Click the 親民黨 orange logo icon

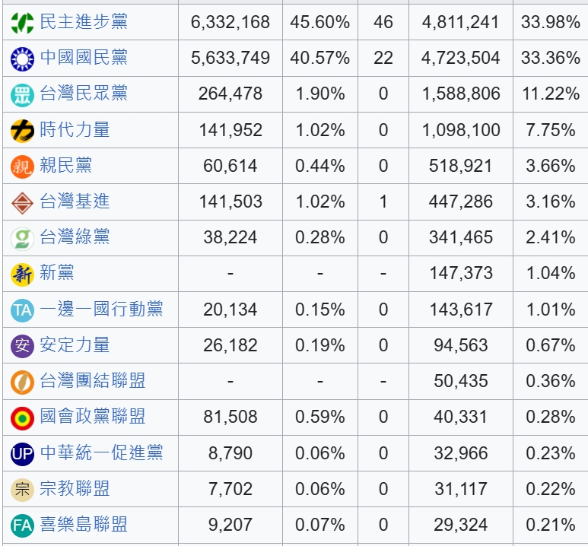[x=23, y=167]
